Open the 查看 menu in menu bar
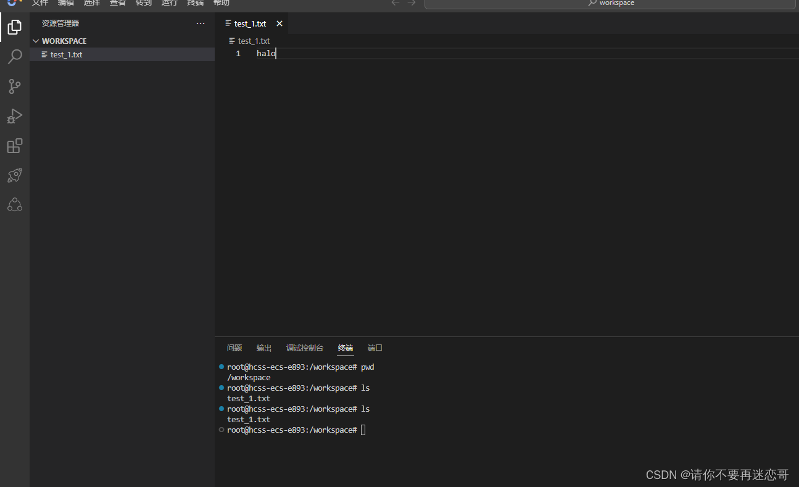Image resolution: width=799 pixels, height=487 pixels. coord(118,3)
